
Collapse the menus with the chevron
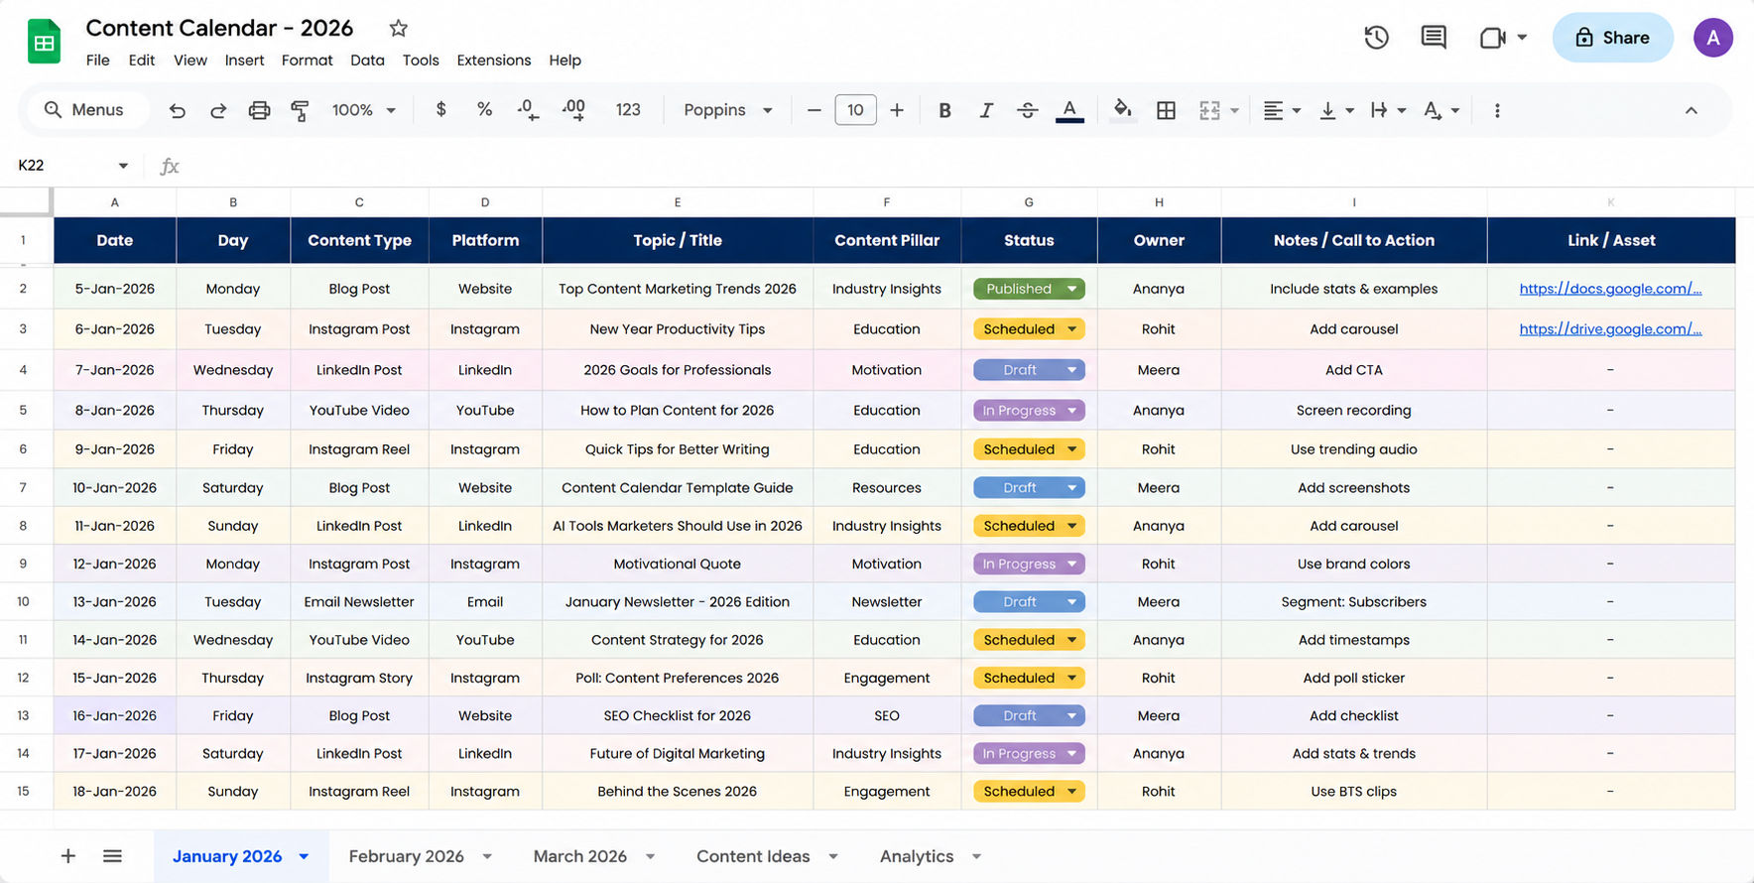pos(1691,110)
